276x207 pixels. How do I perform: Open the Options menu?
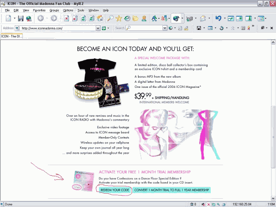tap(68, 11)
